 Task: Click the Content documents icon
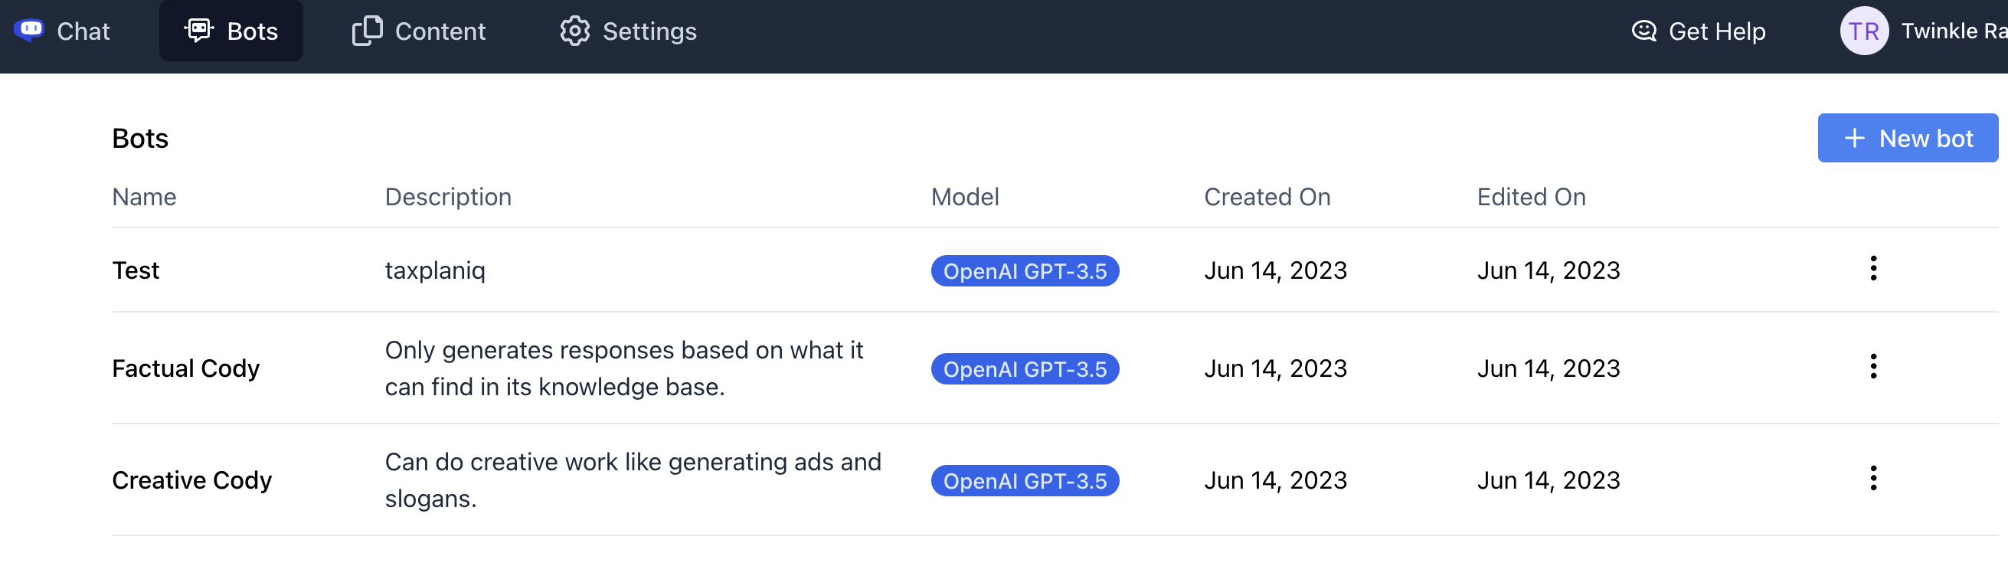(367, 31)
